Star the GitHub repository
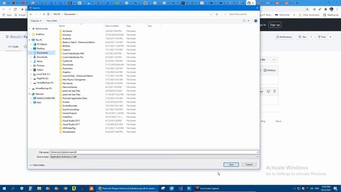Viewport: 341px width, 192px height. click(302, 37)
